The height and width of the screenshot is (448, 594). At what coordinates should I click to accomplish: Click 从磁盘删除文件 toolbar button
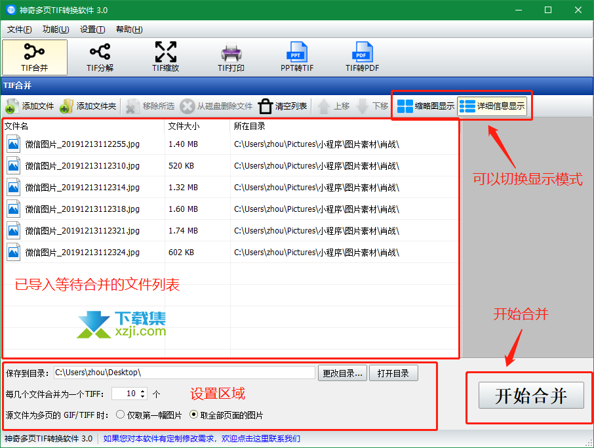click(x=216, y=106)
